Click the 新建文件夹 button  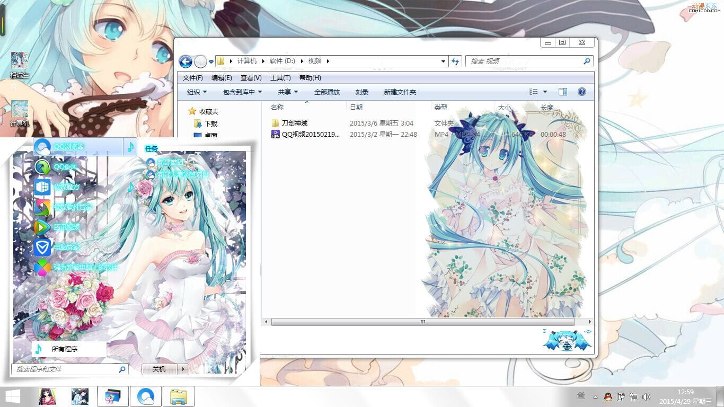(400, 92)
